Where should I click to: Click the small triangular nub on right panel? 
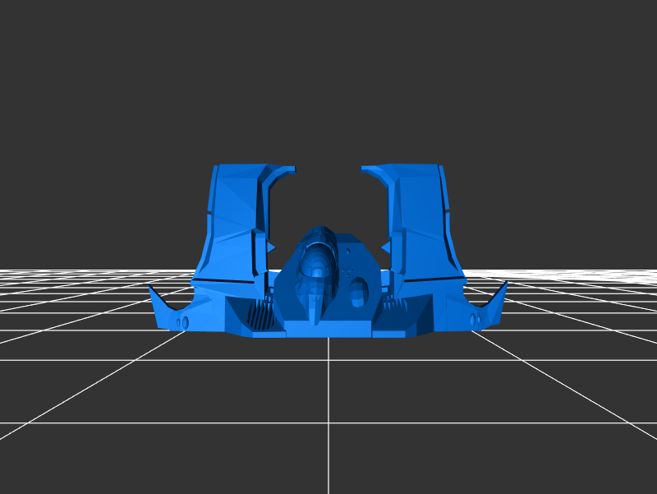(384, 247)
